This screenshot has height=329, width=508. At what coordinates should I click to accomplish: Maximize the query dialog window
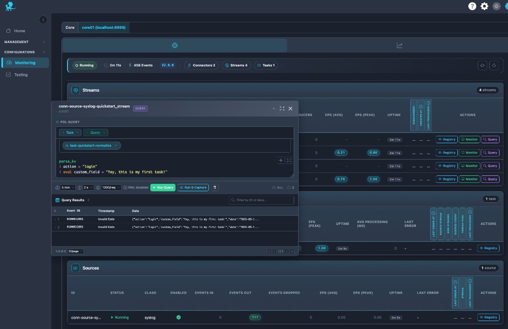point(282,109)
